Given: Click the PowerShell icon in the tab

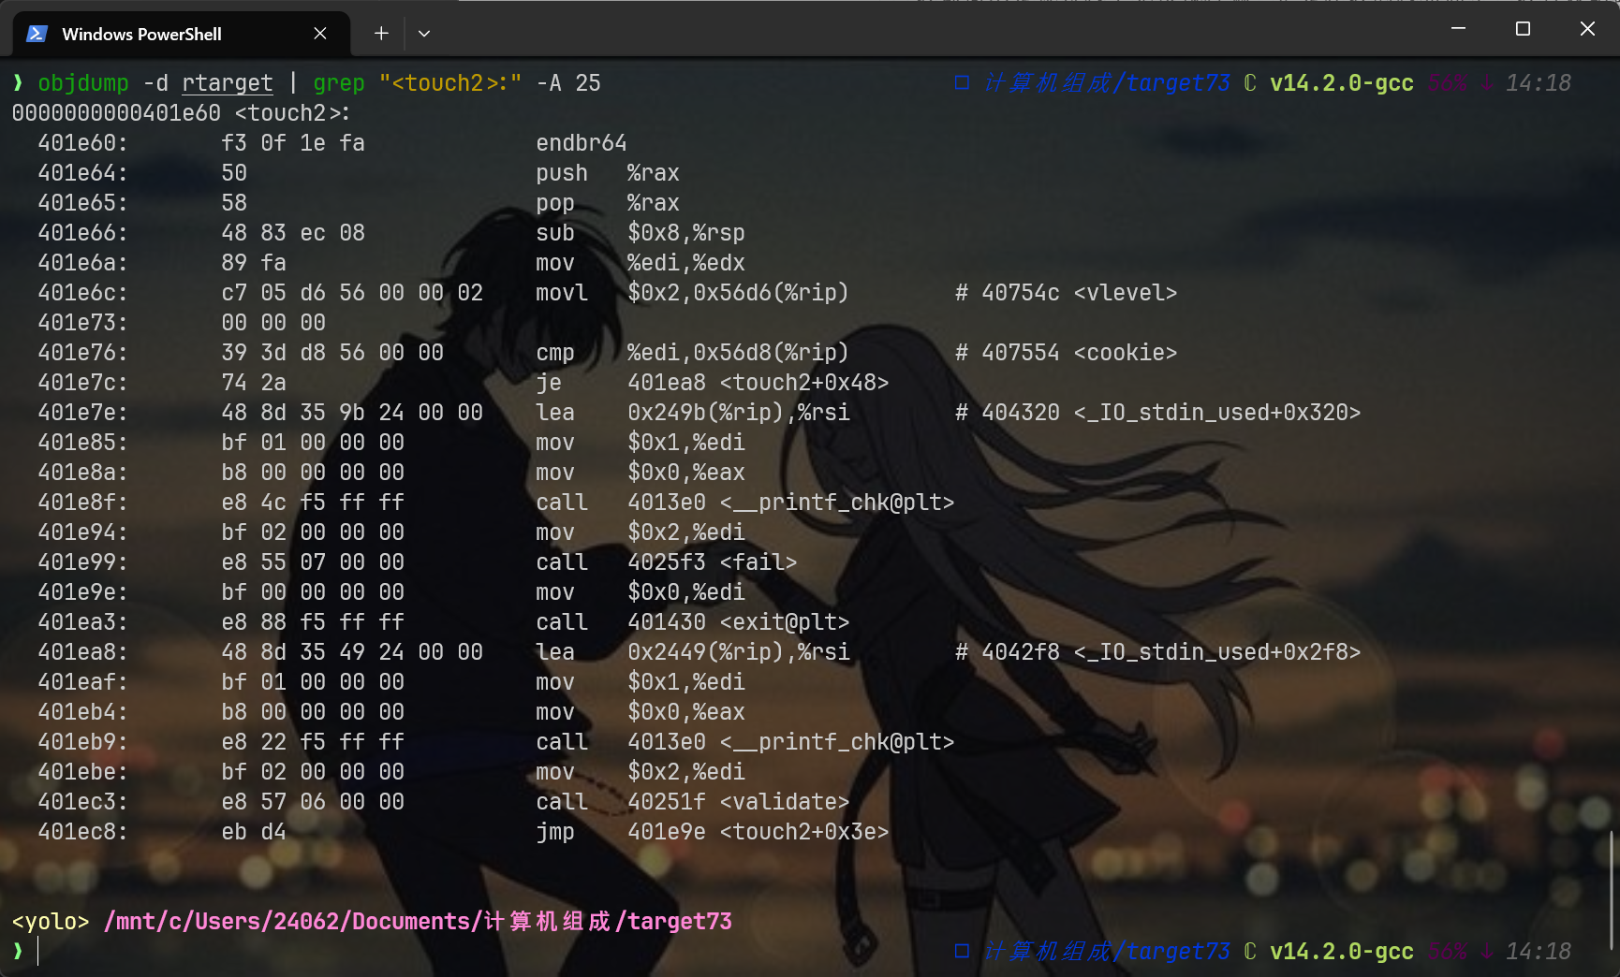Looking at the screenshot, I should pos(37,34).
